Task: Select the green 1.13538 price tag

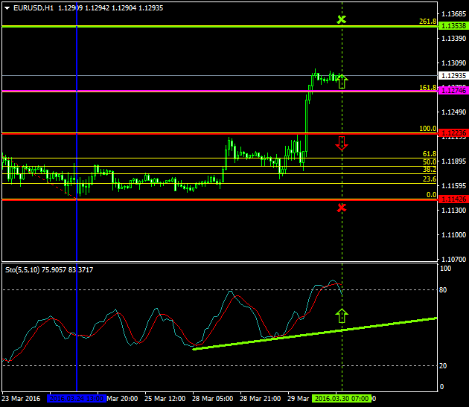Action: pyautogui.click(x=453, y=26)
